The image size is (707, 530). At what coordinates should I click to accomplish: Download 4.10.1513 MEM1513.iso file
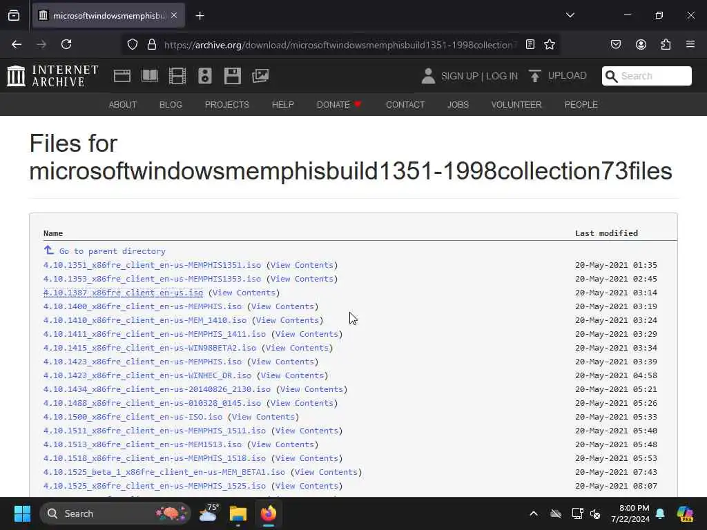(142, 444)
